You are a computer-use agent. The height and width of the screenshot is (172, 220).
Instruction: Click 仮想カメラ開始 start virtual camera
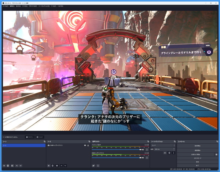(195, 154)
